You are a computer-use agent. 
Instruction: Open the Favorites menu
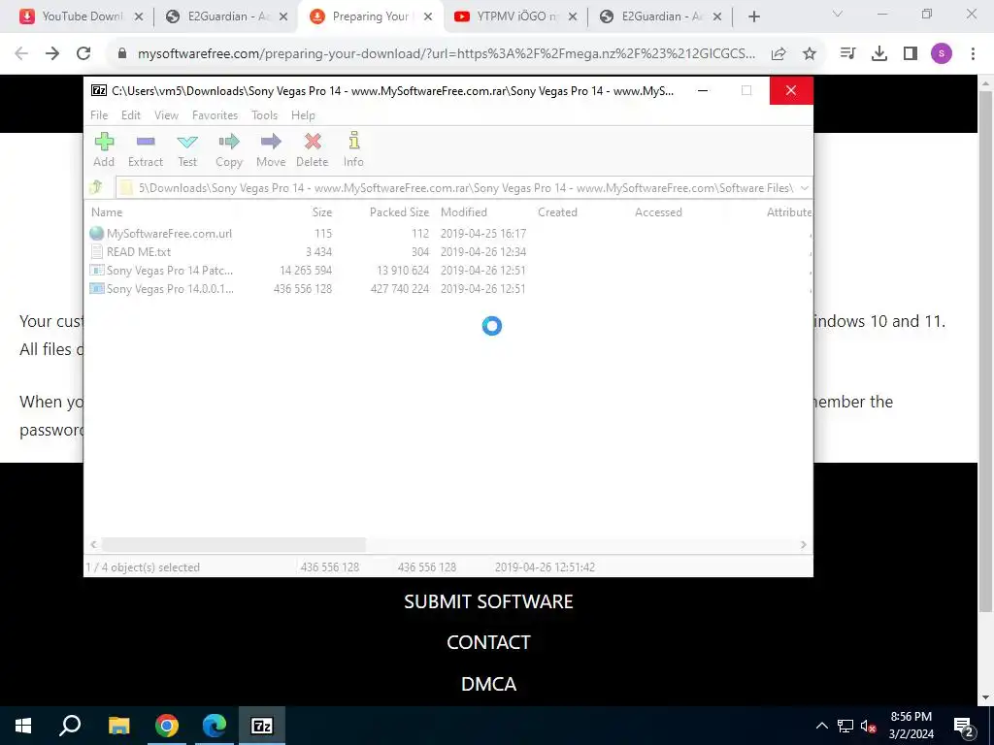pos(215,115)
